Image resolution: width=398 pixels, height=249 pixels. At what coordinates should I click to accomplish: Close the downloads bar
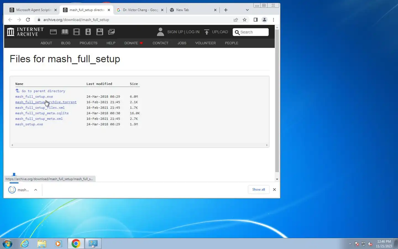point(274,190)
